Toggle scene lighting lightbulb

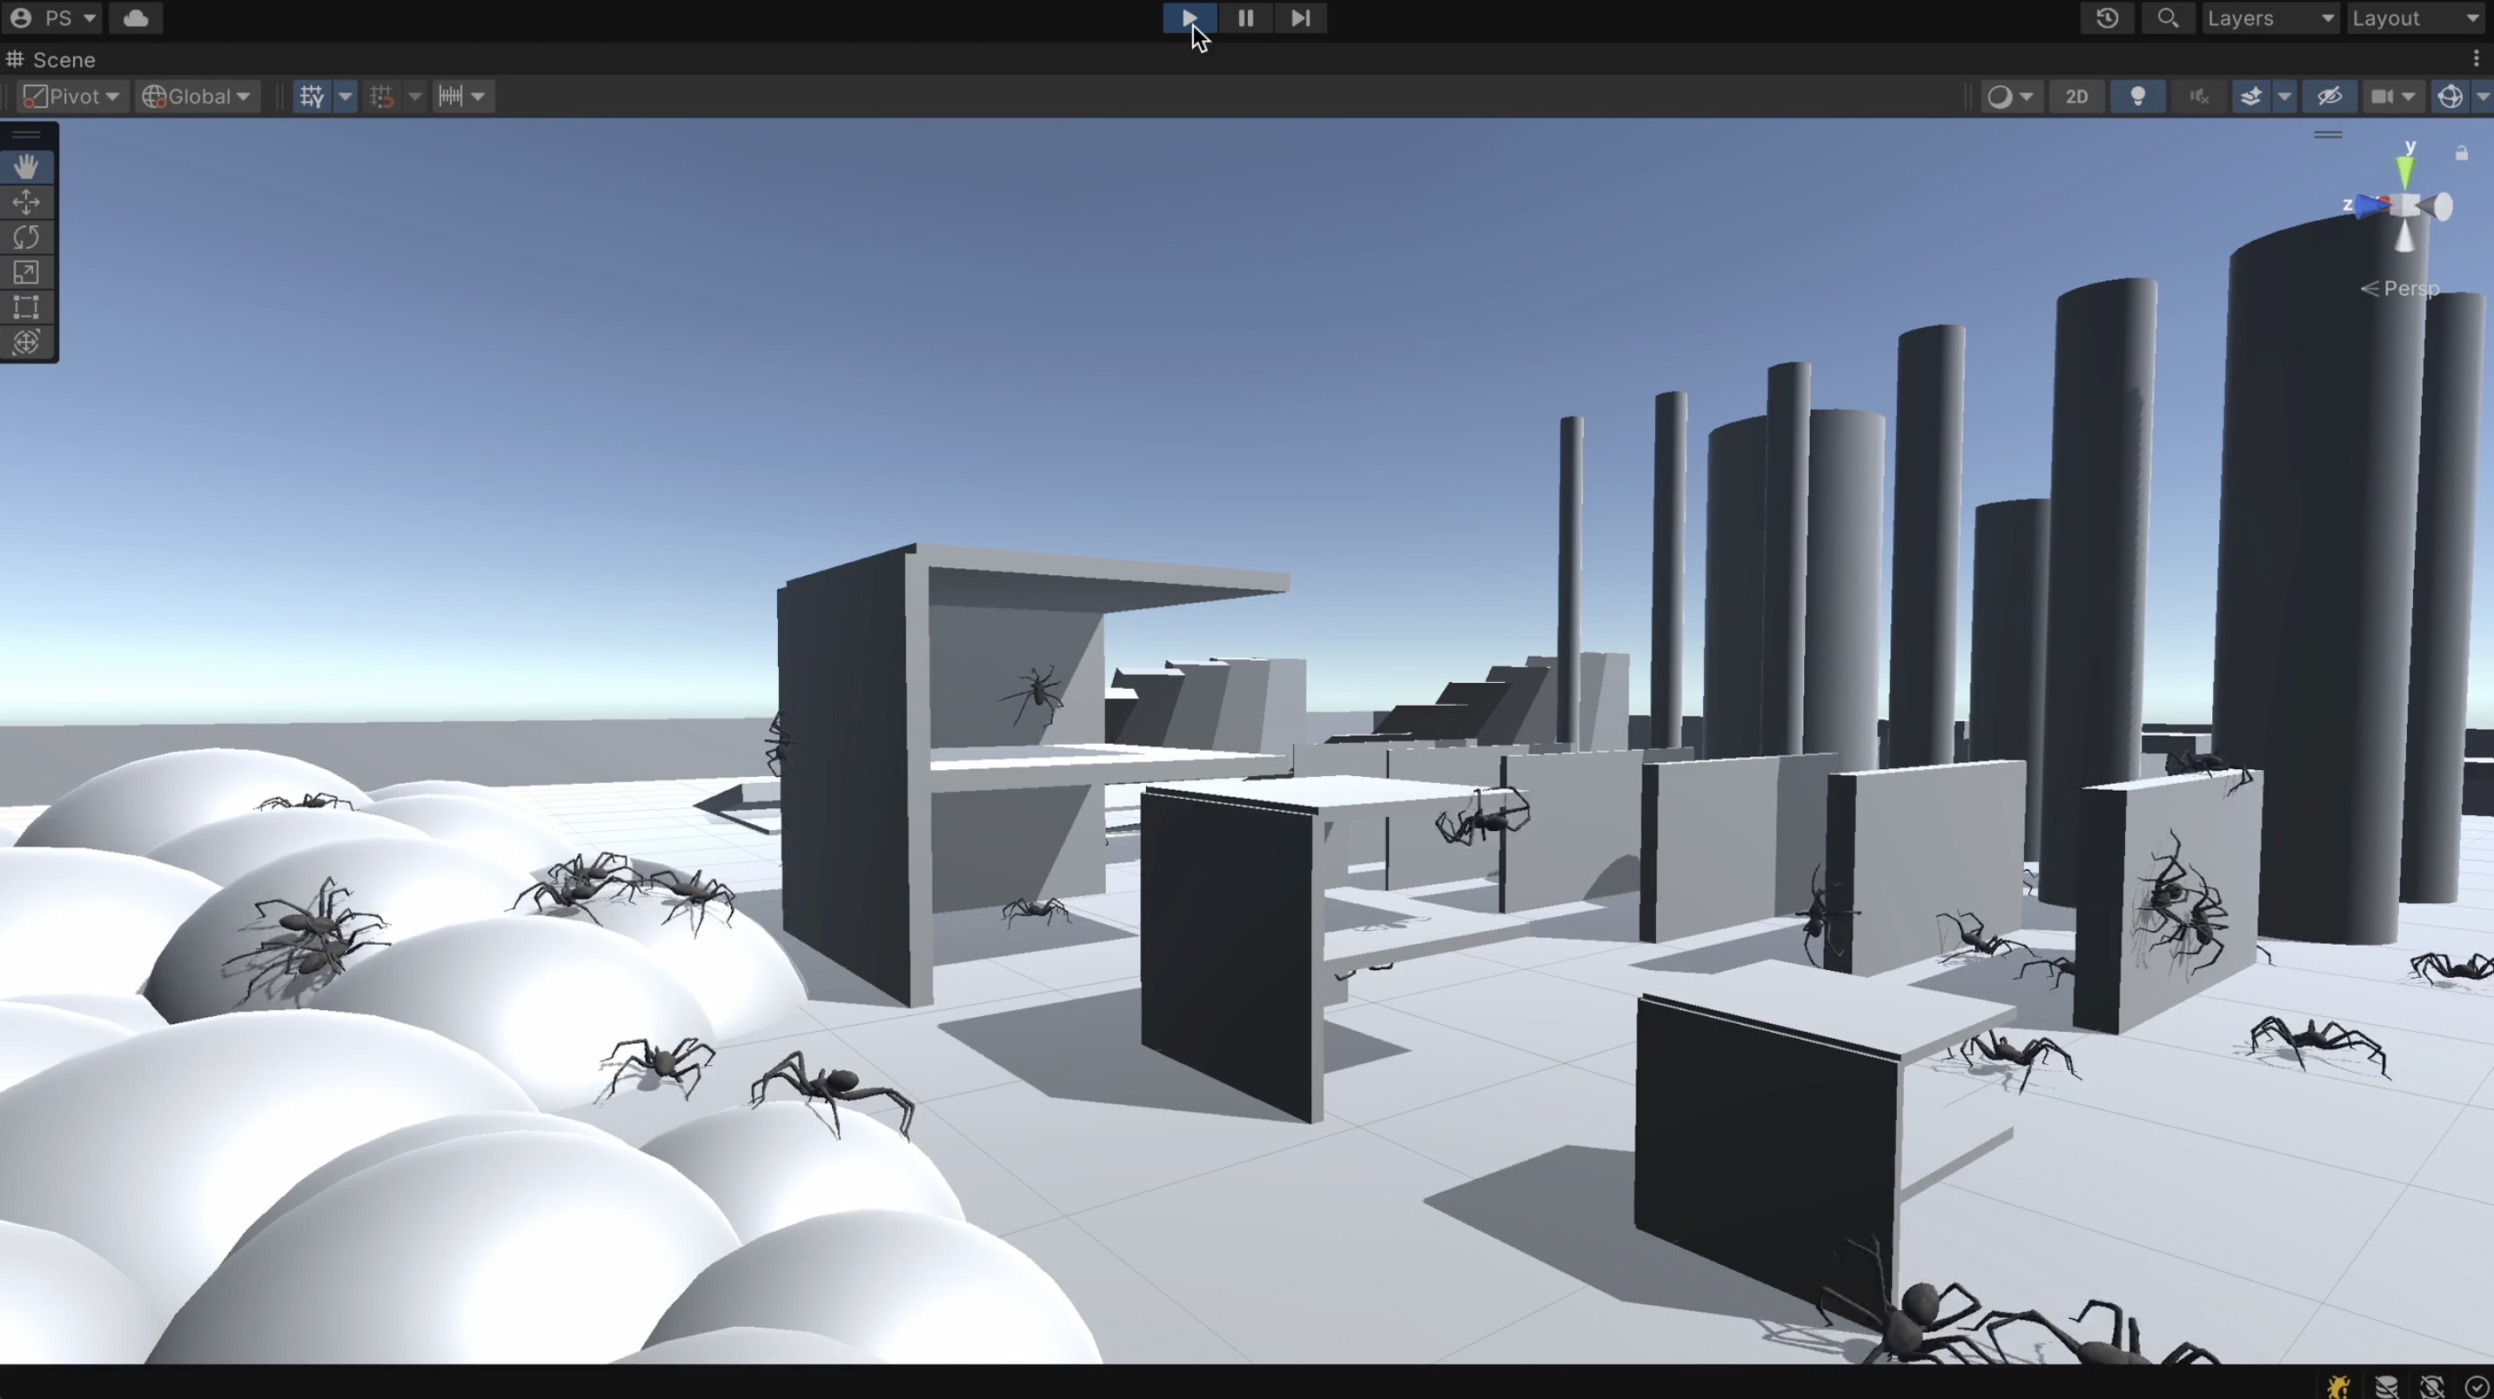click(2138, 96)
